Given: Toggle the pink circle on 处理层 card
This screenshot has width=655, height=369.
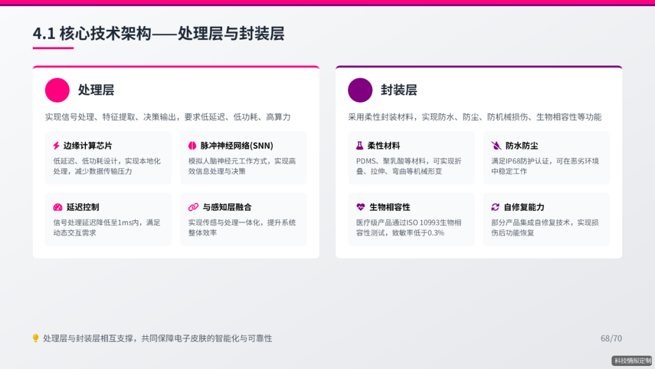Looking at the screenshot, I should (x=56, y=90).
